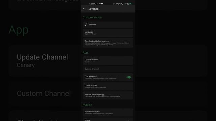The image size is (216, 121).
Task: Open the Language setting
Action: point(108,33)
